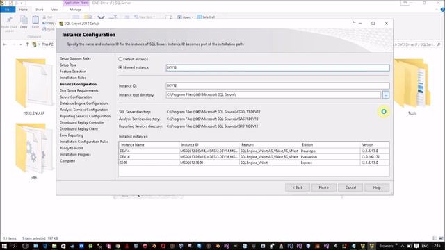This screenshot has height=250, width=445.
Task: Select Reporting Services Configuration step
Action: tap(85, 116)
